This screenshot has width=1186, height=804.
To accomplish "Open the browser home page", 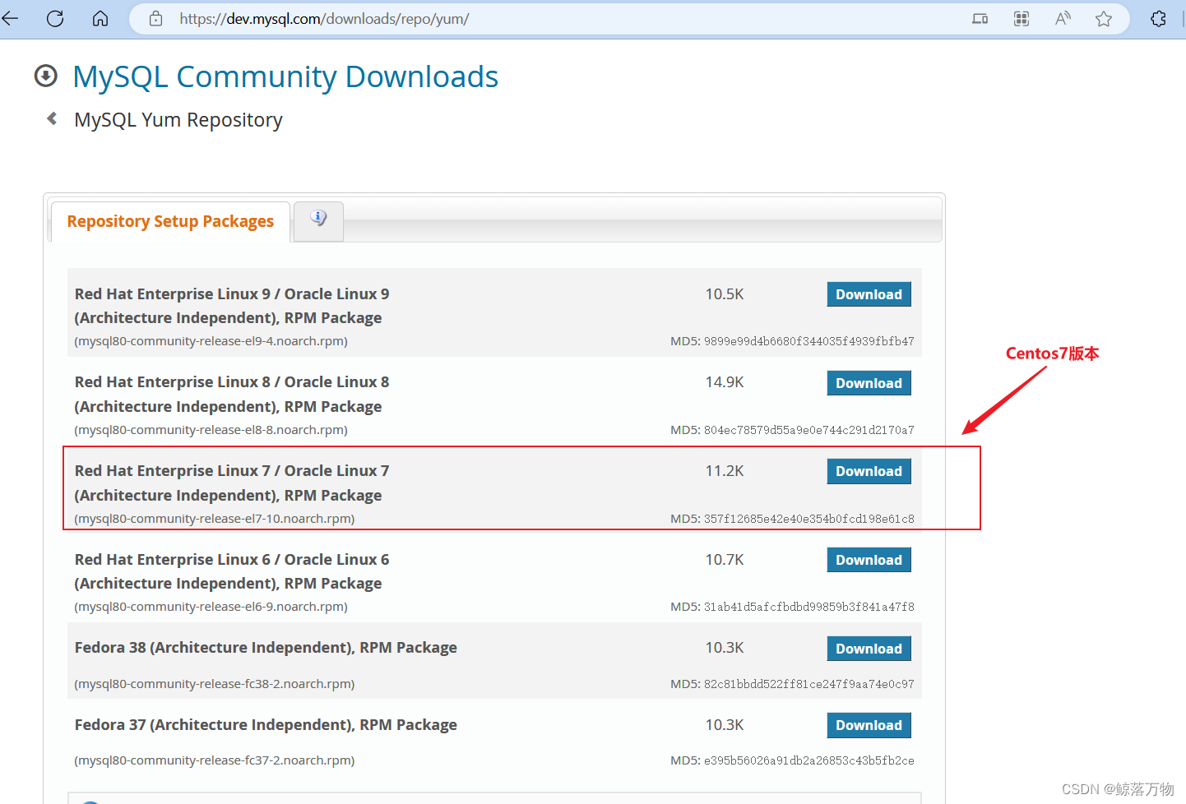I will click(x=100, y=18).
